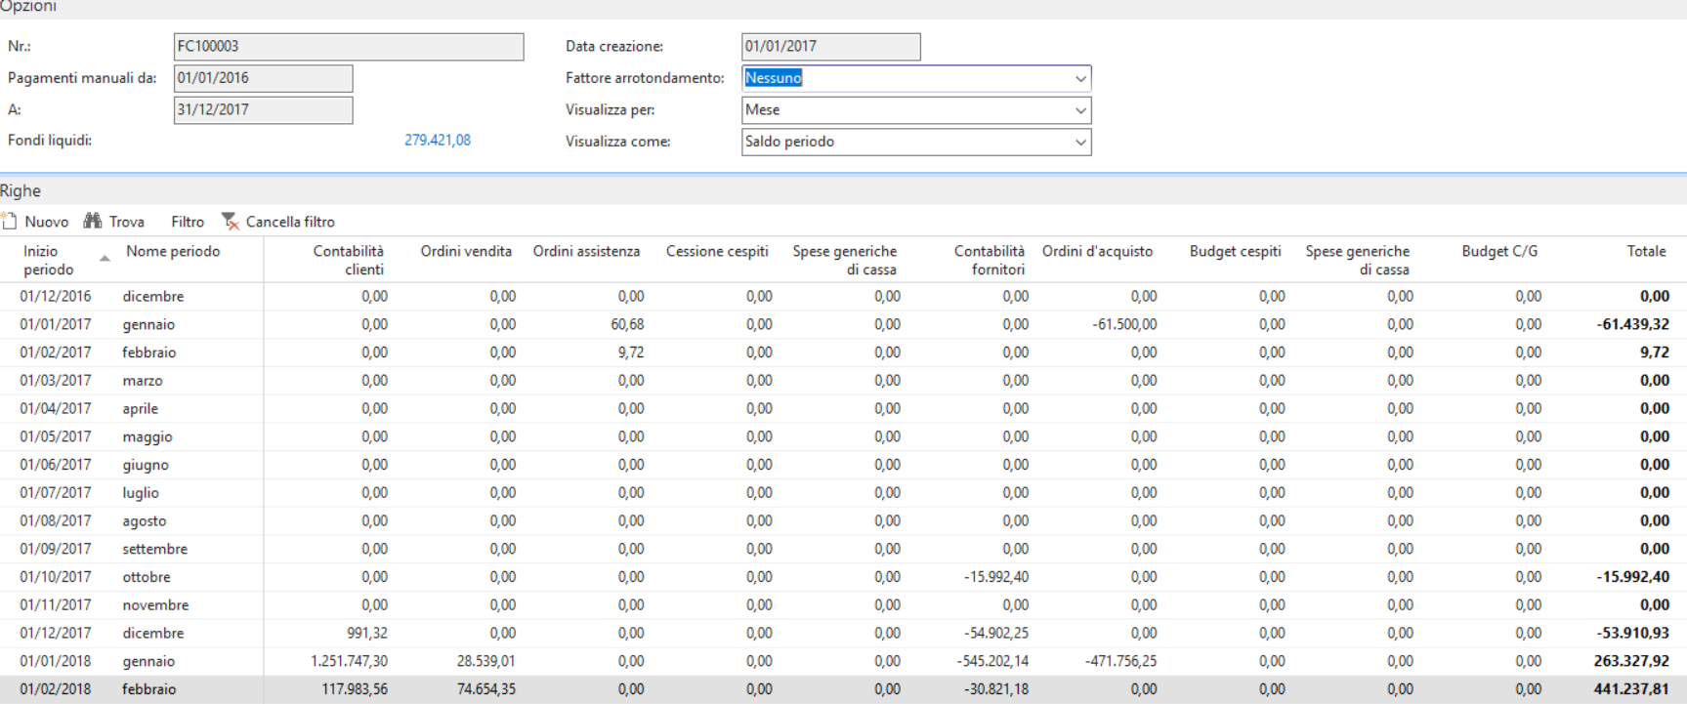
Task: Click the Contabilità fornitori column header
Action: 990,261
